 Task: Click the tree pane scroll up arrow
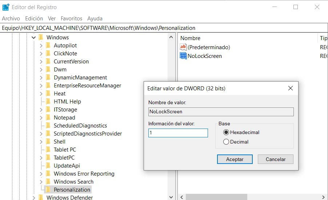(x=171, y=37)
